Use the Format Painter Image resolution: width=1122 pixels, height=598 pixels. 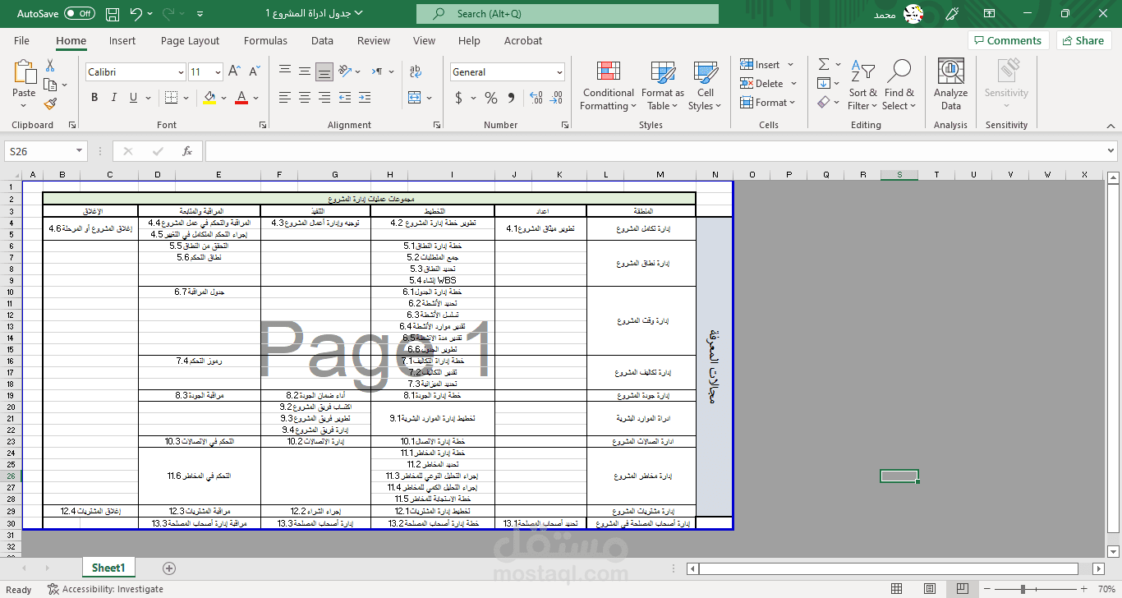pos(49,103)
